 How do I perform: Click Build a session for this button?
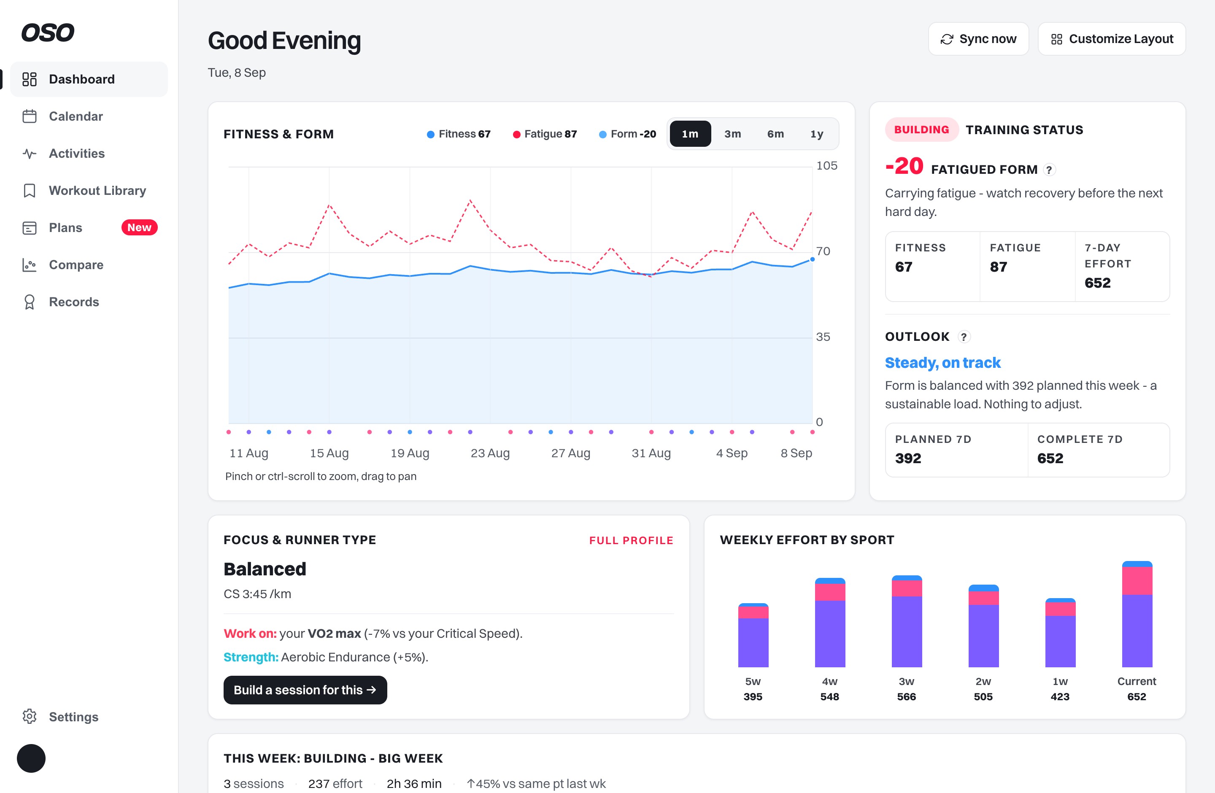point(305,690)
